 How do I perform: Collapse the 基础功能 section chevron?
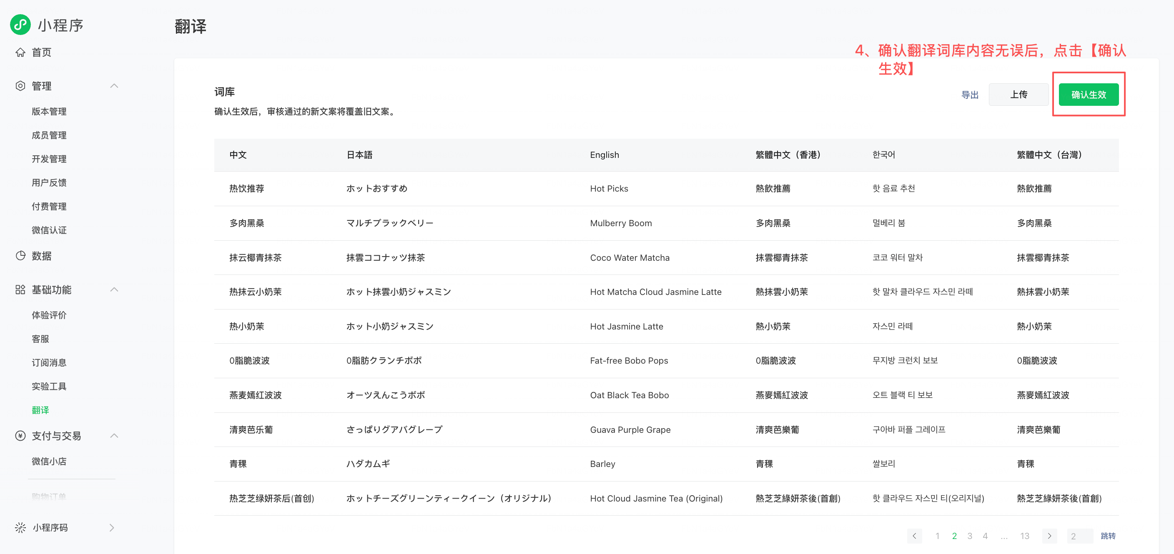point(114,289)
